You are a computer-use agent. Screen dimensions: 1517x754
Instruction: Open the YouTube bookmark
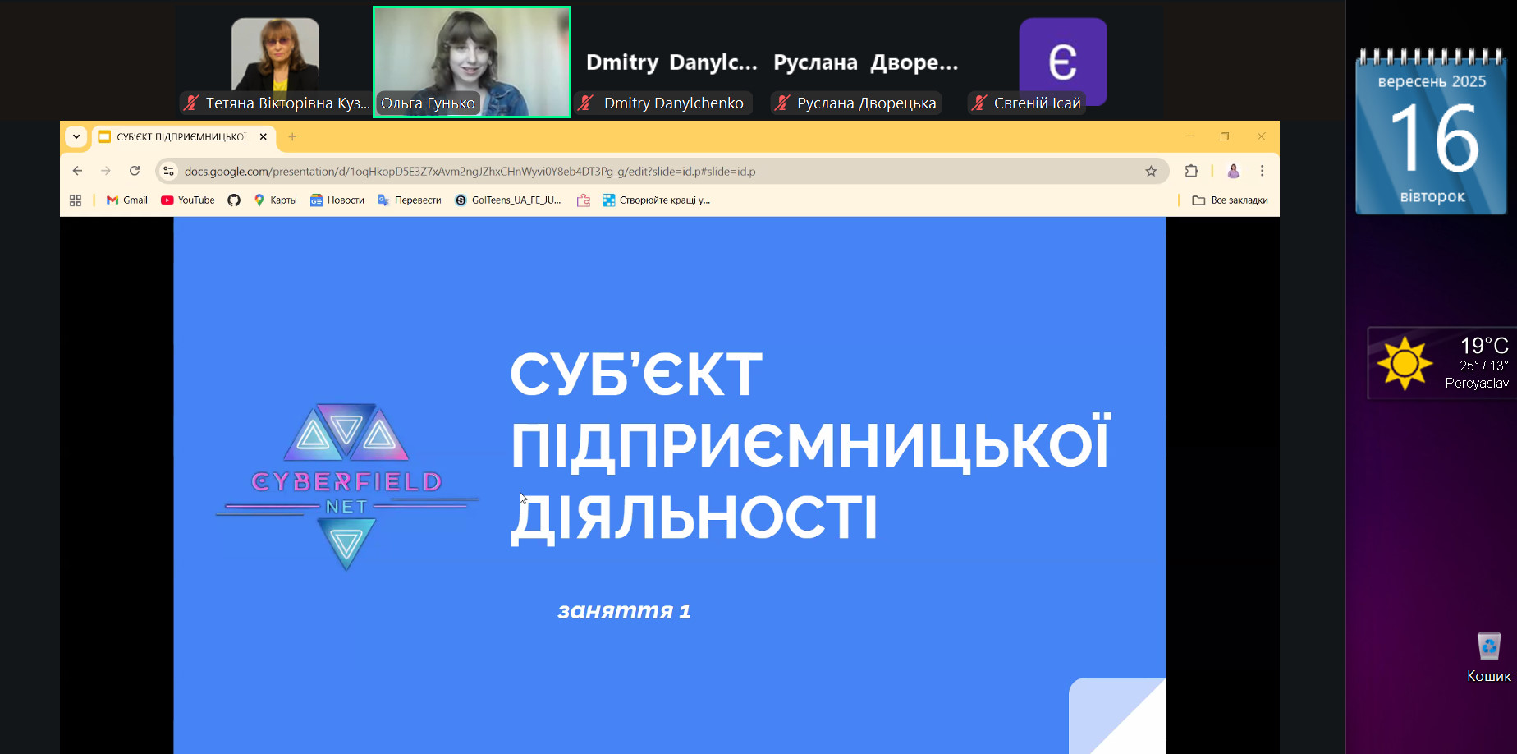[x=188, y=200]
